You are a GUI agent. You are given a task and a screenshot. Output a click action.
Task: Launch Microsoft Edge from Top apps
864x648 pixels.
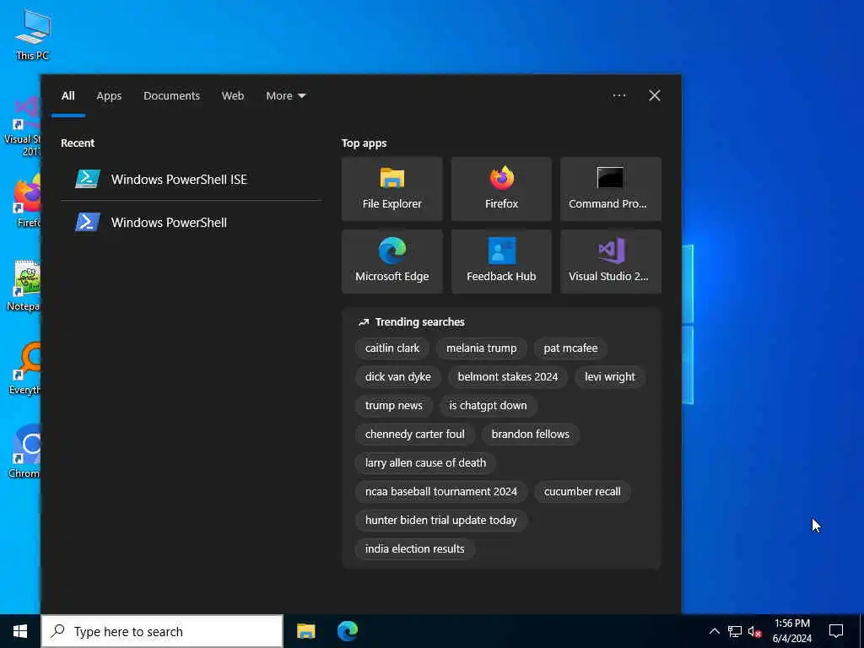(x=391, y=262)
